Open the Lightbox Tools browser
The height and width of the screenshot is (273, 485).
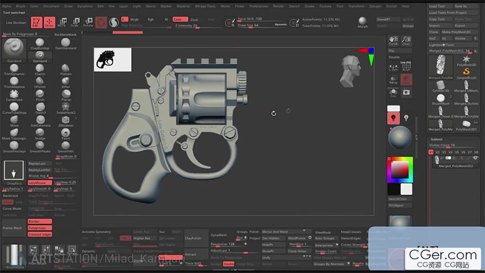click(x=441, y=45)
